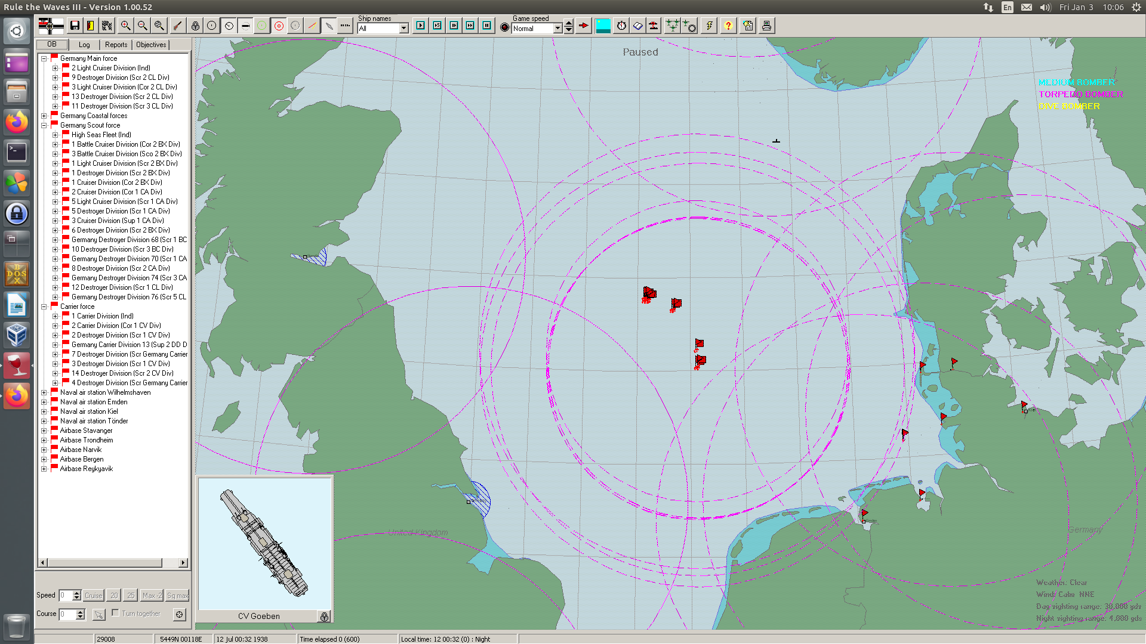Viewport: 1146px width, 644px height.
Task: Expand the Airbase Stavanger node
Action: tap(44, 431)
